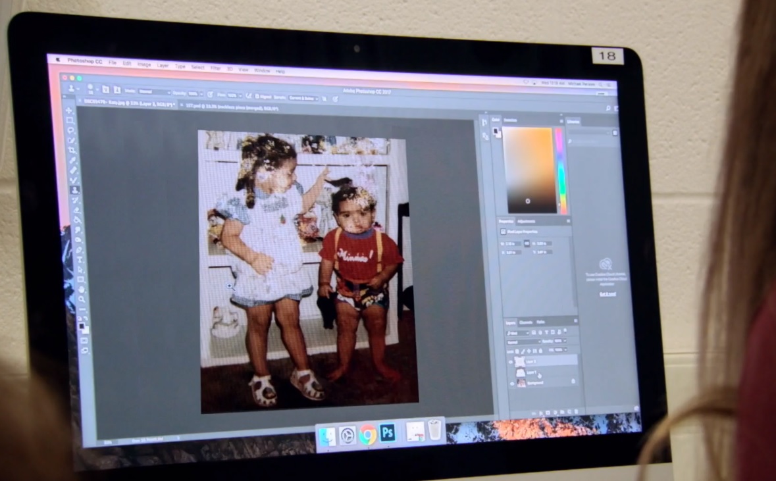Open Finder from the Dock
The height and width of the screenshot is (481, 776).
pos(327,436)
